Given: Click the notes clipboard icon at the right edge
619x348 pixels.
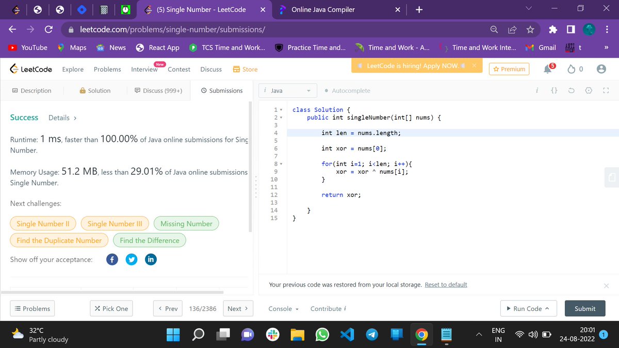Looking at the screenshot, I should (x=612, y=177).
